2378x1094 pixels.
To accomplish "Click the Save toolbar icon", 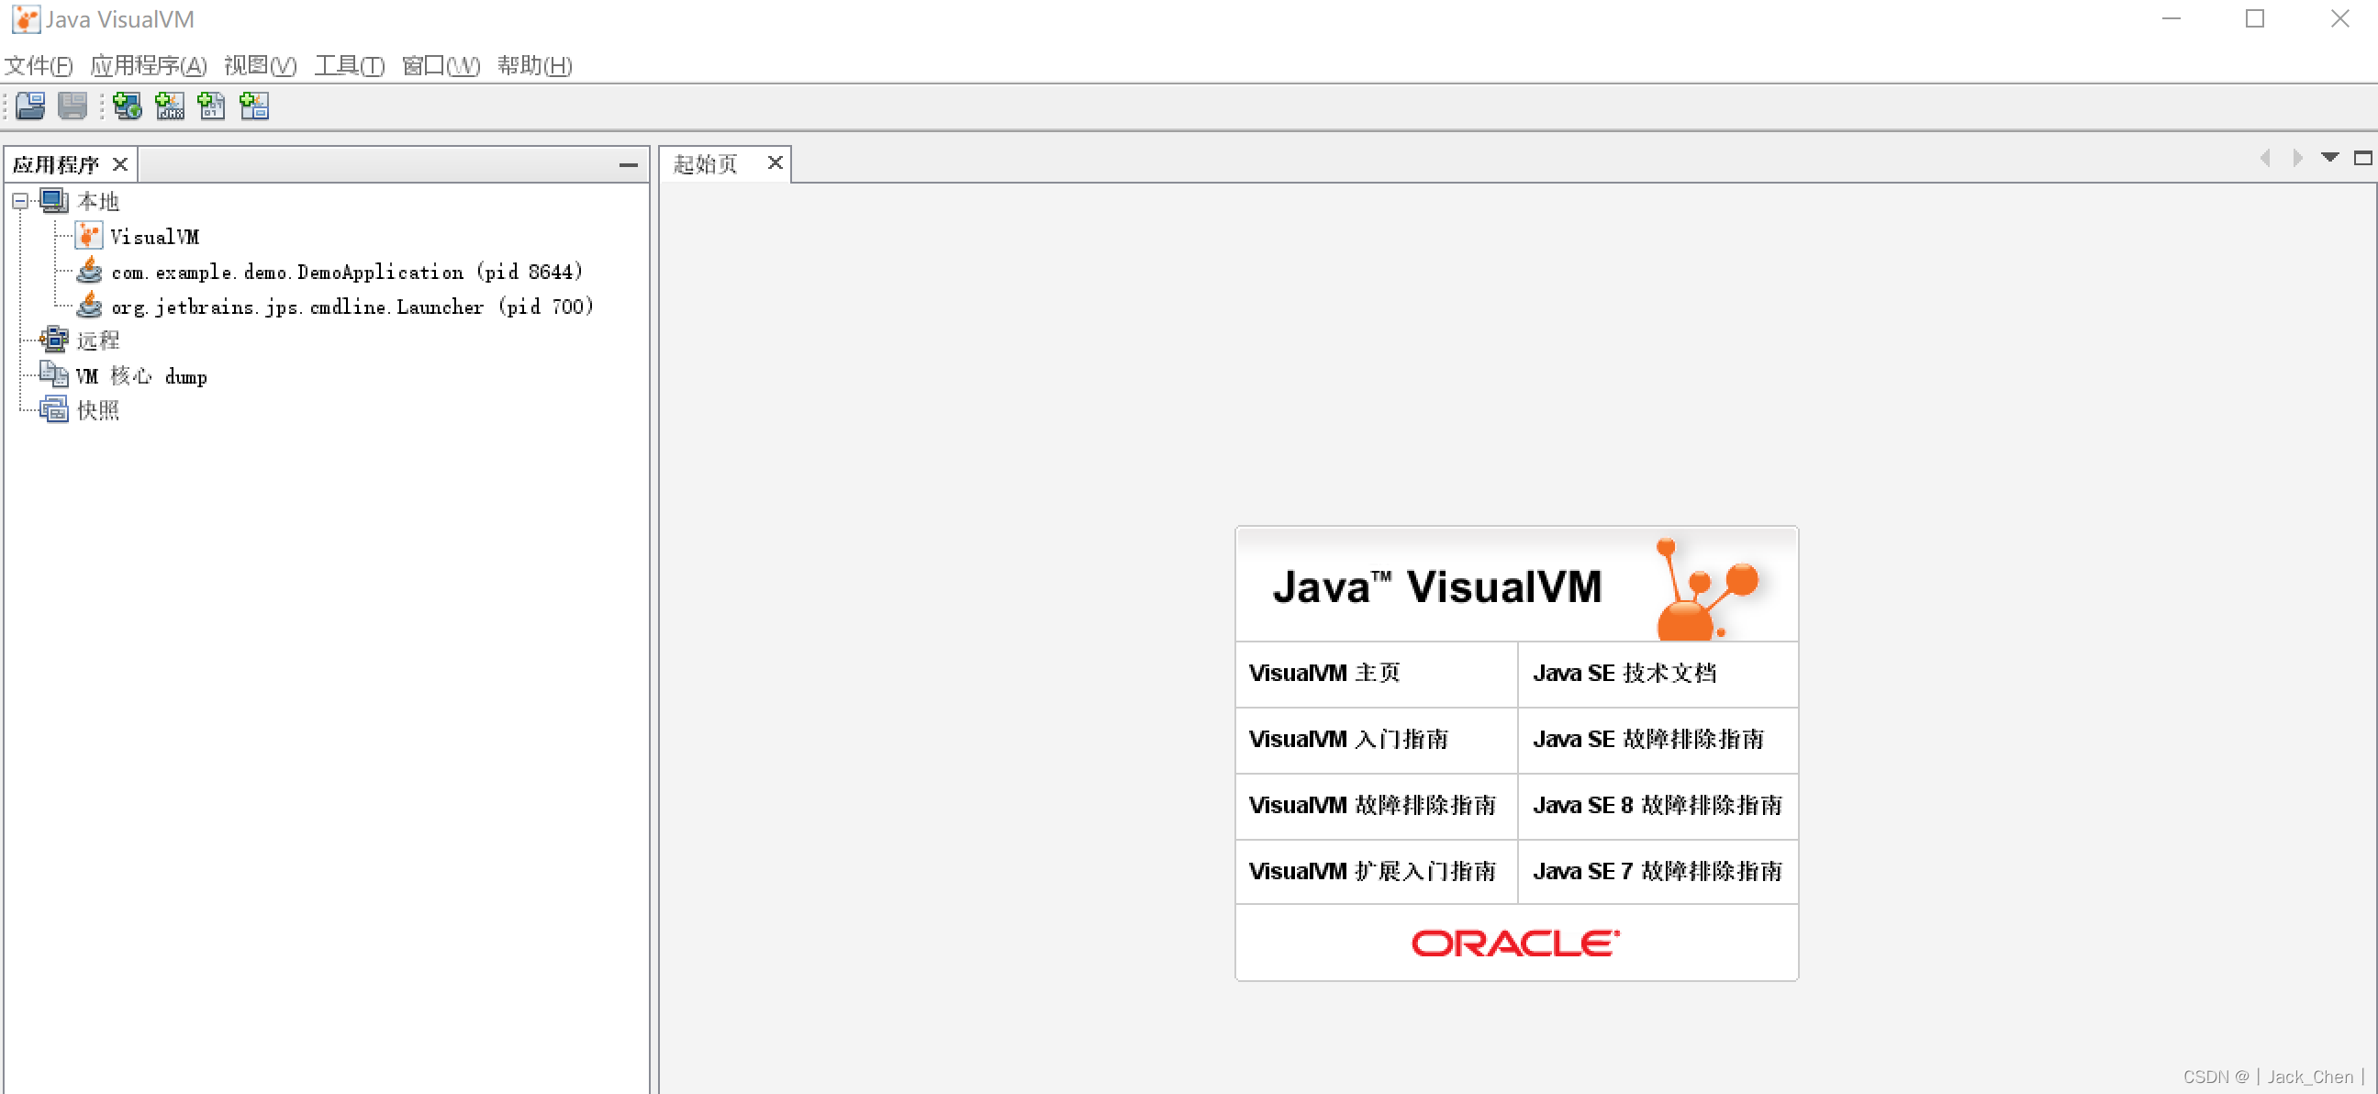I will [72, 106].
